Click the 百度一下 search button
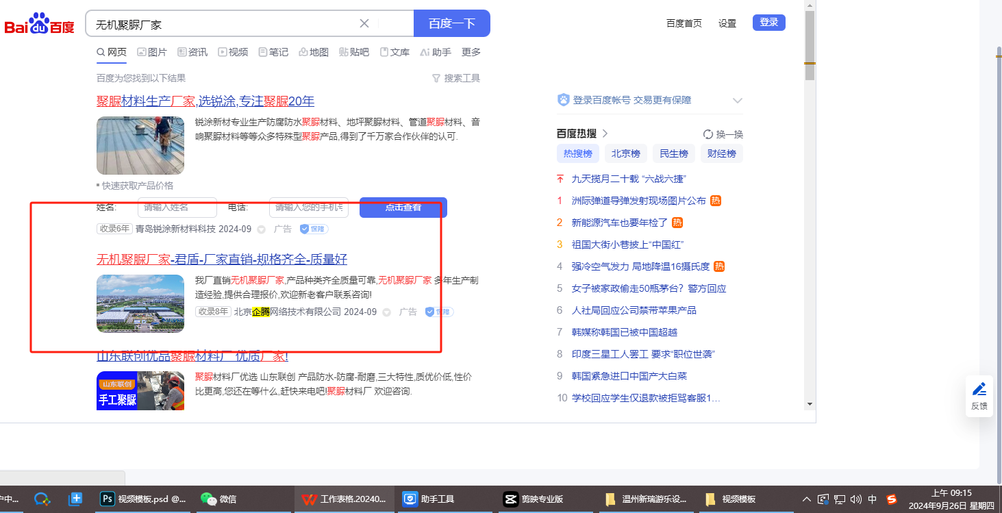This screenshot has height=513, width=1002. [451, 23]
